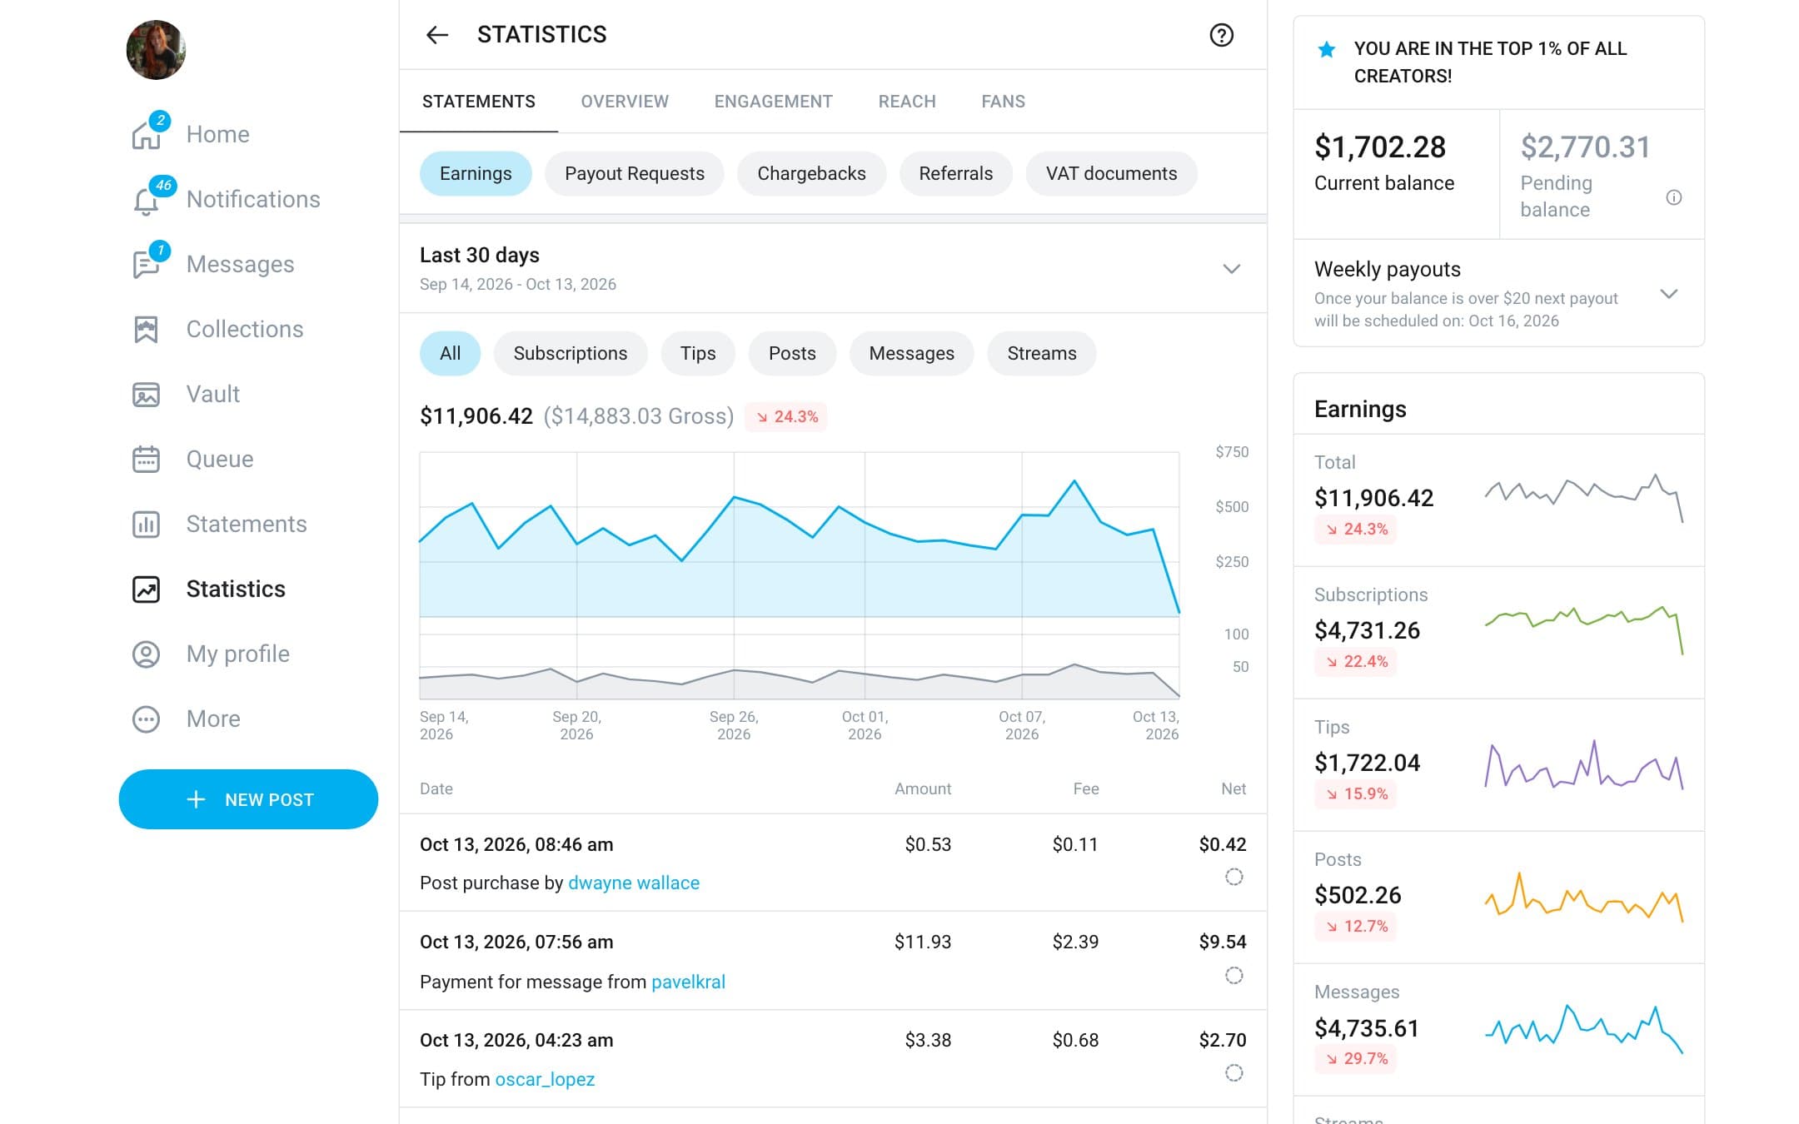Click the Tips $1,722.04 earnings card
The width and height of the screenshot is (1799, 1124).
tap(1498, 765)
